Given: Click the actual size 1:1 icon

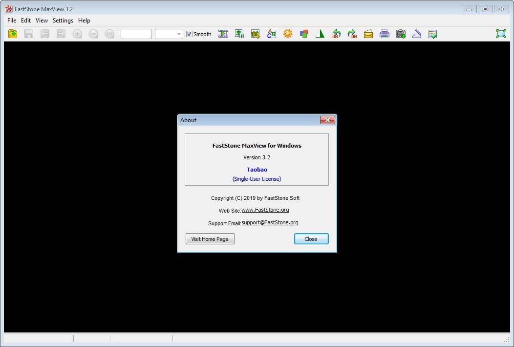Looking at the screenshot, I should click(x=109, y=34).
